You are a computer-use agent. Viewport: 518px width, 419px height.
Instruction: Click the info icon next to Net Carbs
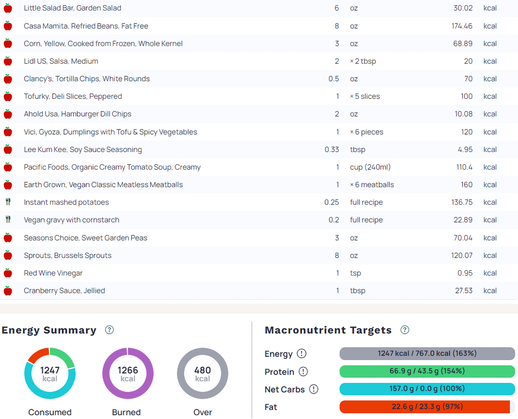(314, 389)
